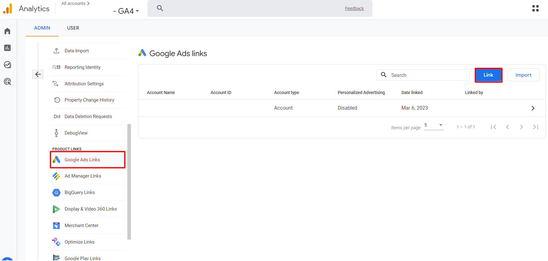This screenshot has width=548, height=261.
Task: Open Google Ads Links menu item
Action: pos(82,160)
